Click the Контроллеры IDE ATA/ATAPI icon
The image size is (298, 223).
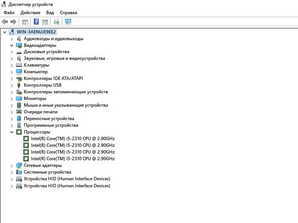pos(19,78)
